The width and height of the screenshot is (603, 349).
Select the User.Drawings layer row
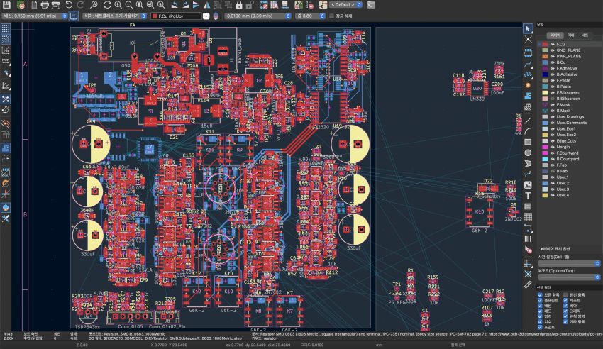(569, 117)
